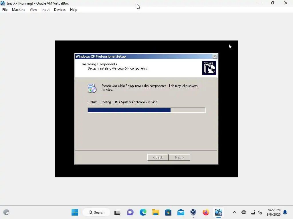Screen dimensions: 293x219
Task: Open Microsoft Edge from the taskbar
Action: click(143, 212)
